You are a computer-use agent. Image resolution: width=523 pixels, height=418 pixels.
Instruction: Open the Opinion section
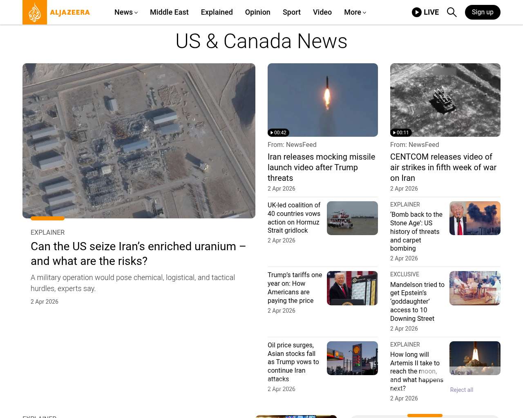pyautogui.click(x=258, y=12)
